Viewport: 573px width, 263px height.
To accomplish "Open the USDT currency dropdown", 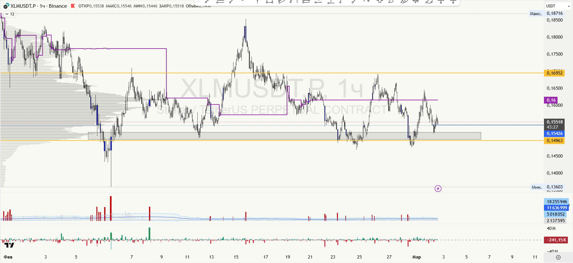I will [x=558, y=6].
